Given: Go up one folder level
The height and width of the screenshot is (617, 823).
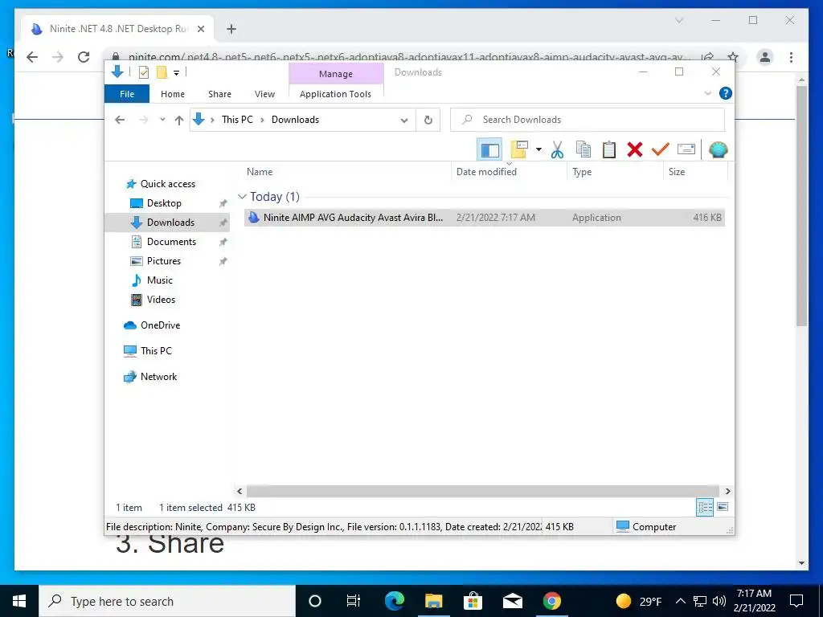Looking at the screenshot, I should 179,121.
